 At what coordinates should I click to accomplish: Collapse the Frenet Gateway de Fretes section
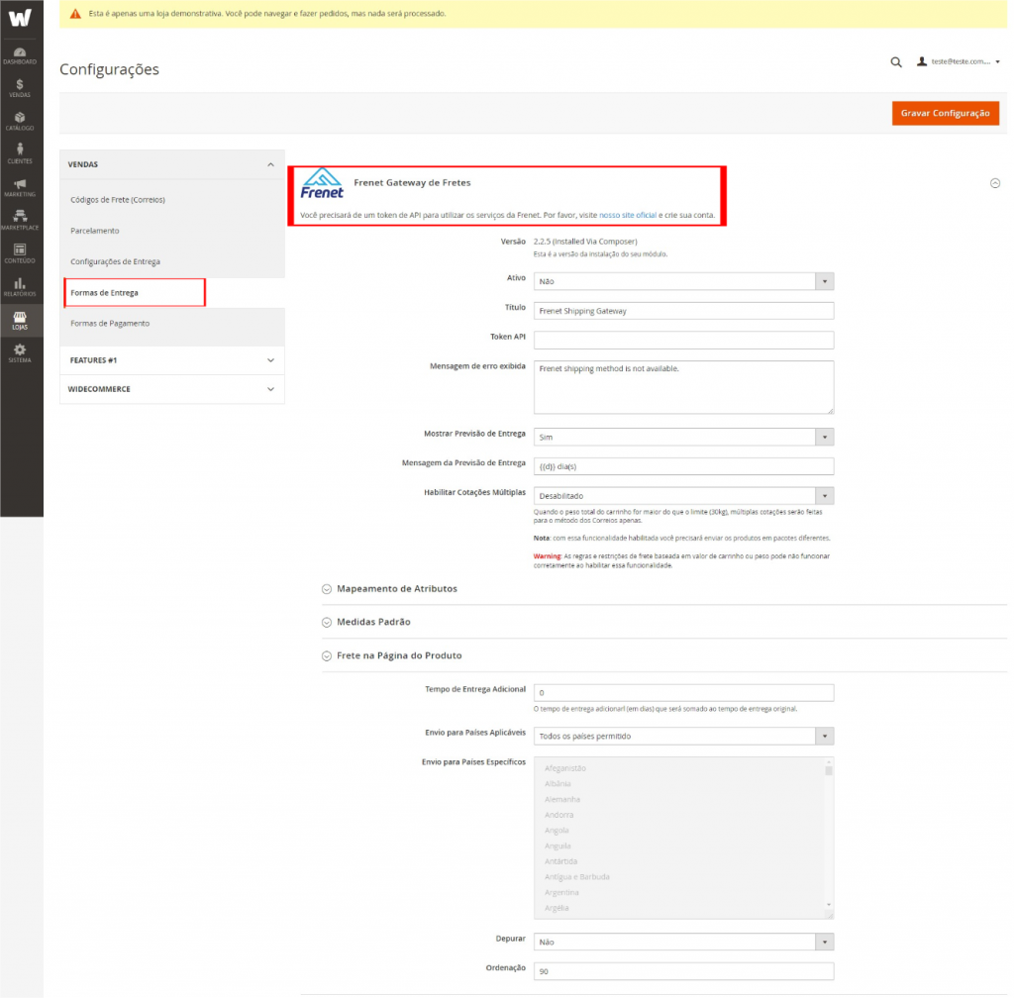pos(994,183)
